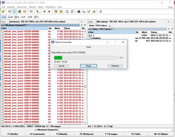Open the FTP connect toolbar icon
The image size is (175, 137).
click(67, 12)
